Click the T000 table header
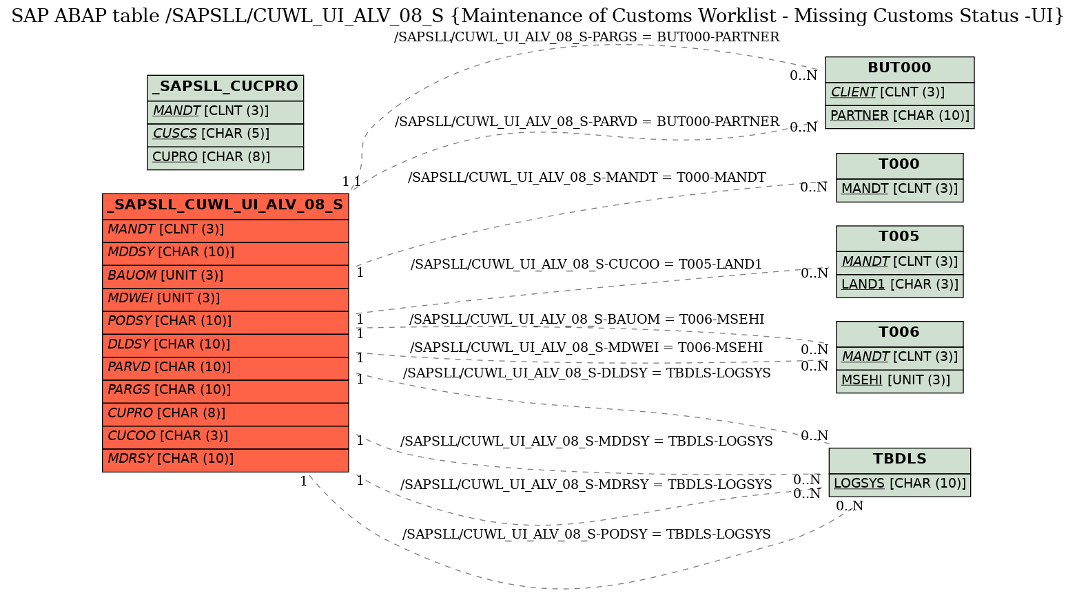Screen dimensions: 1077x593 point(899,165)
